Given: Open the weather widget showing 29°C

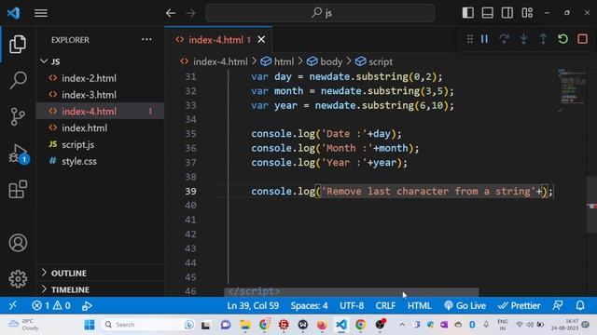Looking at the screenshot, I should [22, 325].
